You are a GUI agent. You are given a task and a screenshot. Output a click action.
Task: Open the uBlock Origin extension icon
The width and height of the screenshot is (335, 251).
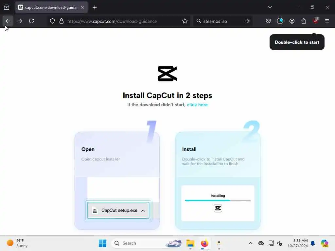click(316, 21)
